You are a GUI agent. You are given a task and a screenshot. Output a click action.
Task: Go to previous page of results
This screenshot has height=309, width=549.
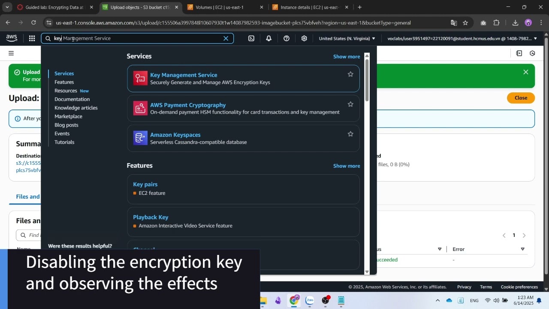504,235
